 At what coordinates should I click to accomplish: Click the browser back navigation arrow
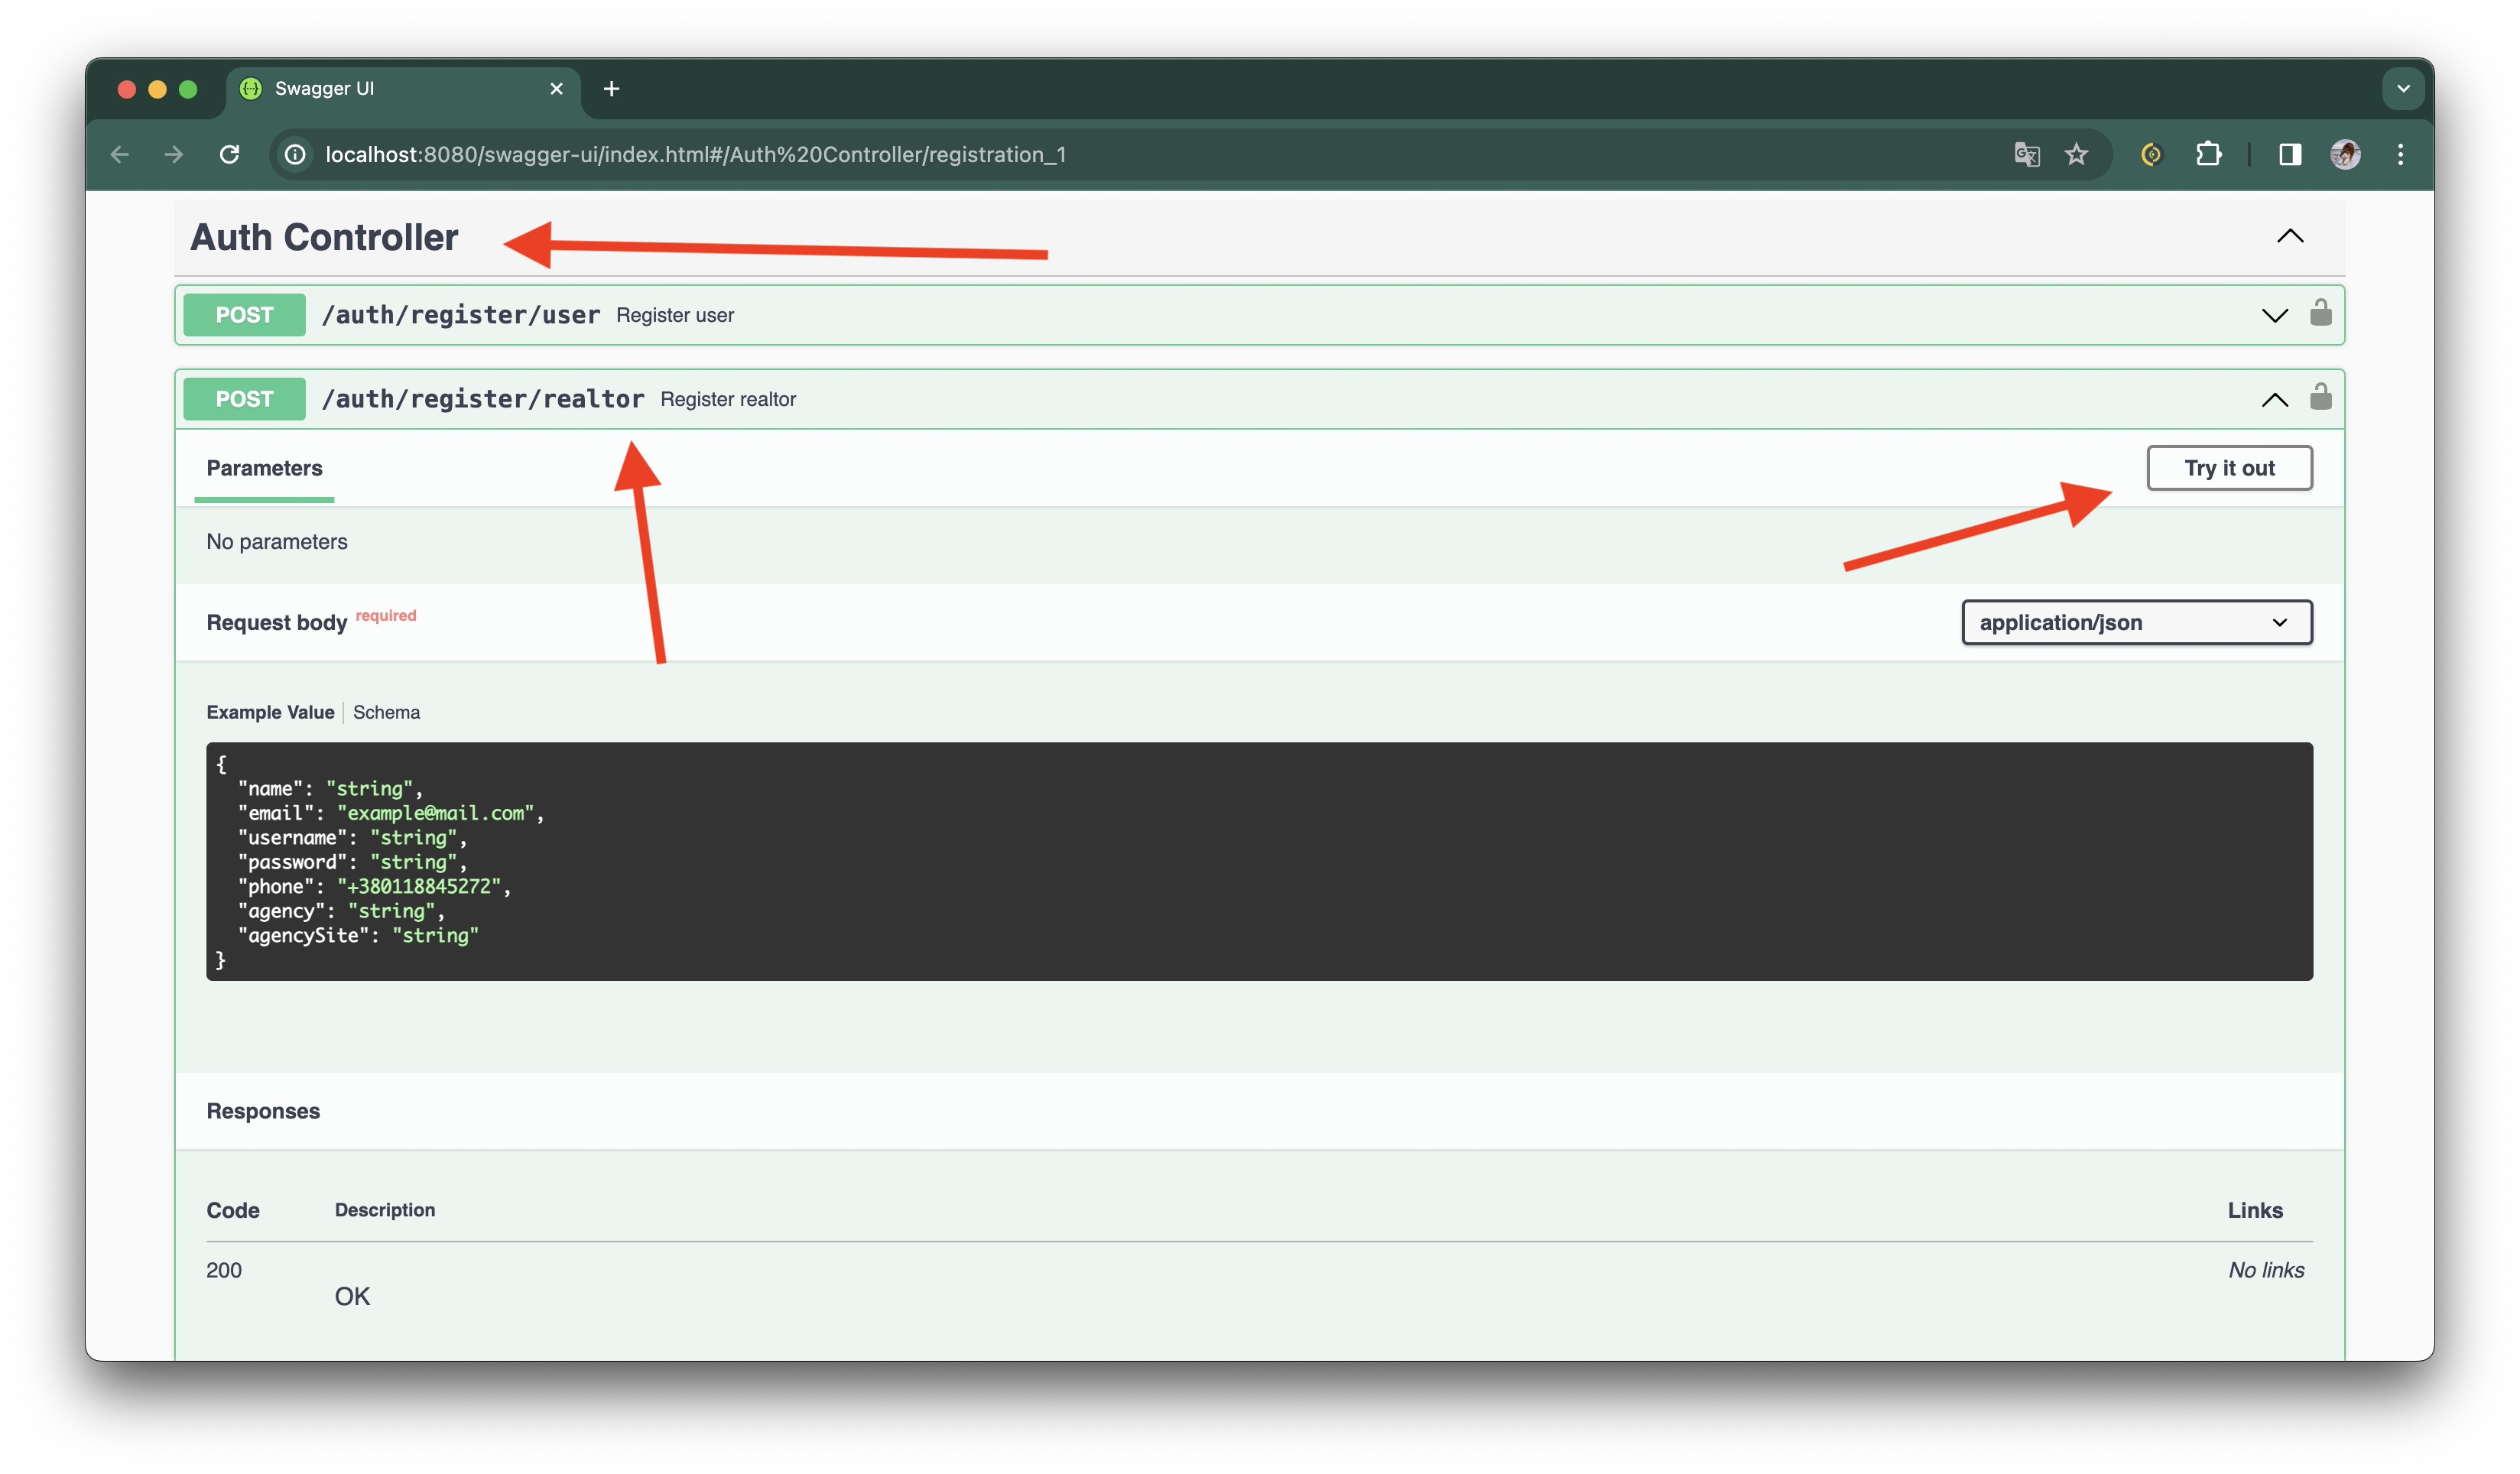pyautogui.click(x=118, y=154)
